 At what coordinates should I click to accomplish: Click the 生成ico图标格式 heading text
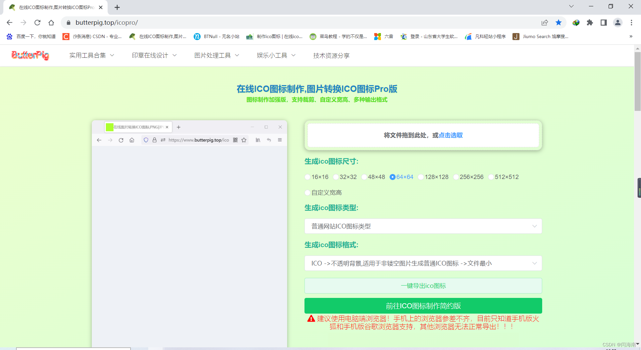[331, 245]
